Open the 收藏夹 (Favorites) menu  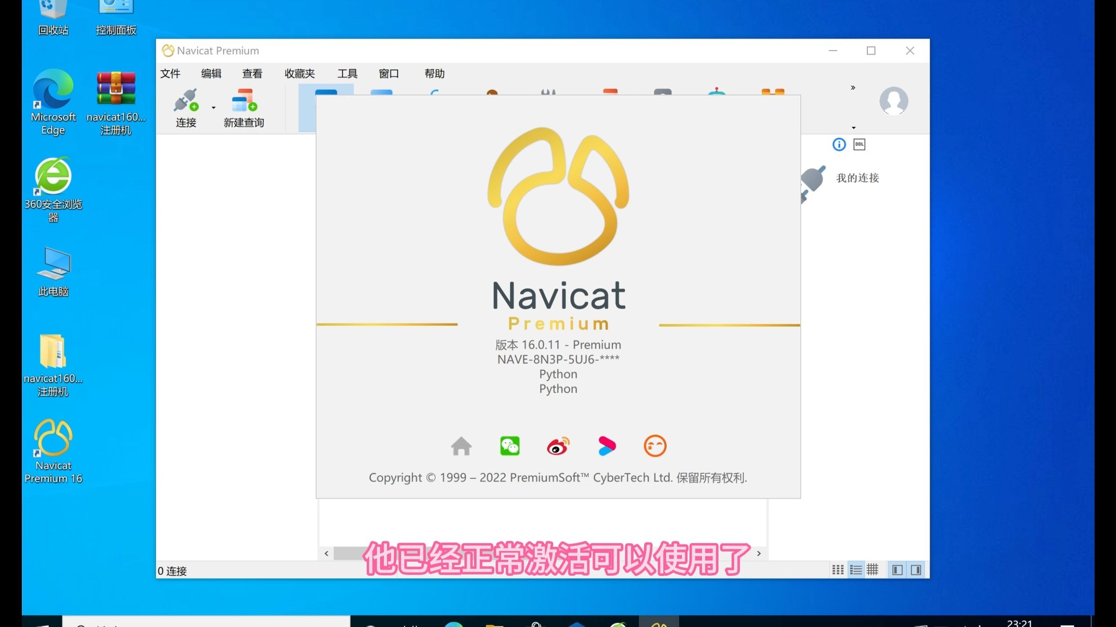point(299,74)
